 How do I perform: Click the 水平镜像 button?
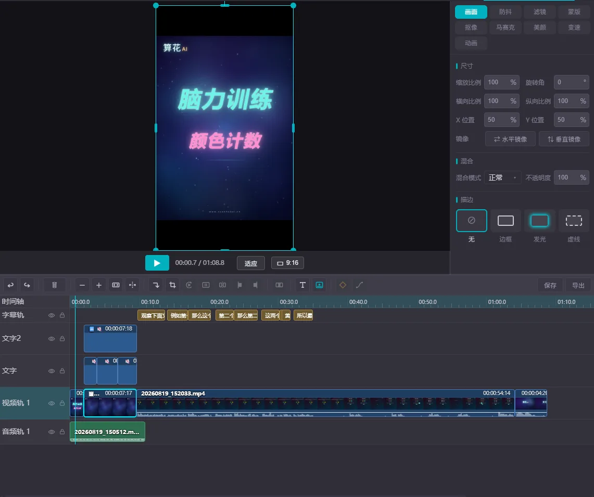(x=510, y=139)
